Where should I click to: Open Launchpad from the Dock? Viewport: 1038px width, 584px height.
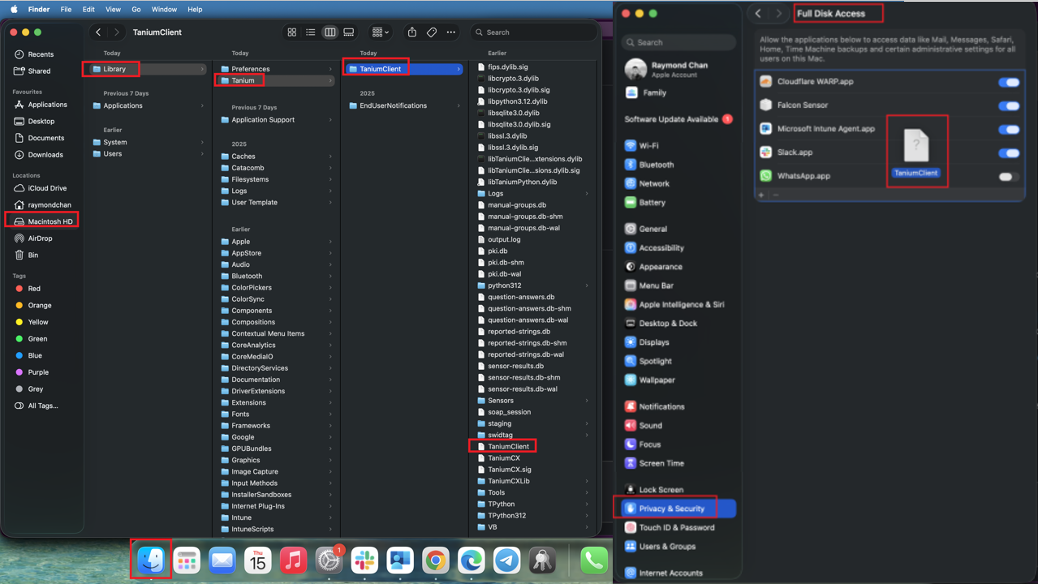pos(187,560)
